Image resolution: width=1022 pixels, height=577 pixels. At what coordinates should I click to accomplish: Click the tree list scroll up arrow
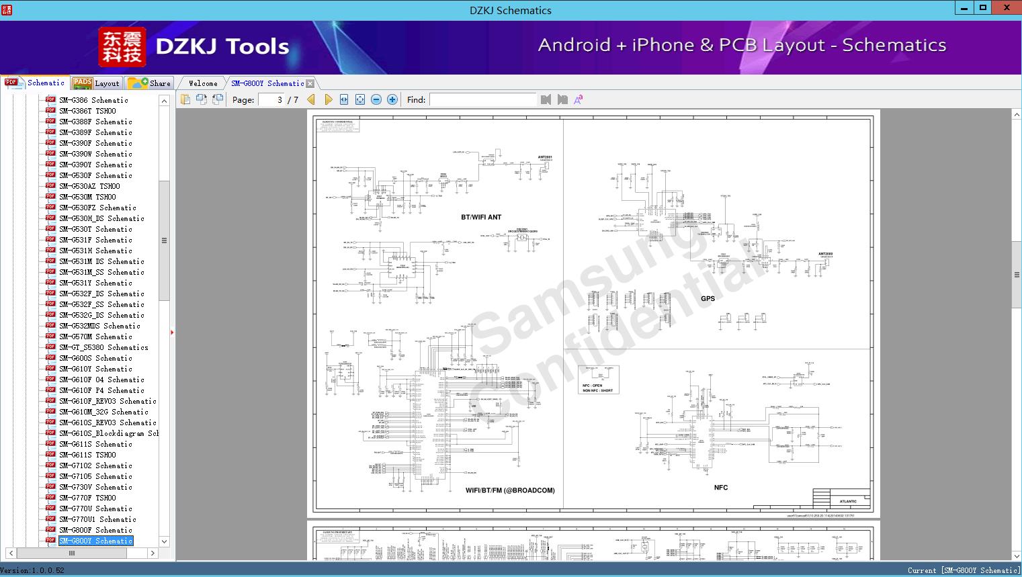(164, 101)
